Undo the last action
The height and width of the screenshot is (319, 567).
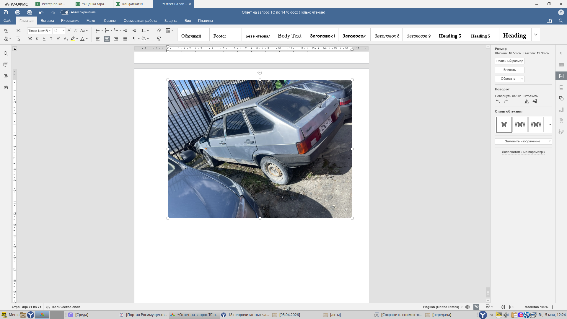(41, 12)
